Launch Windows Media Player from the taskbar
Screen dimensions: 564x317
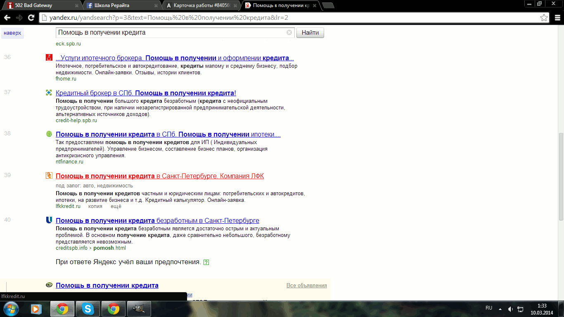coord(36,309)
